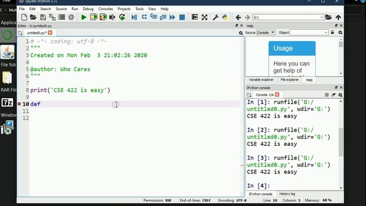The image size is (366, 206).
Task: Open the Projects menu
Action: click(x=124, y=9)
